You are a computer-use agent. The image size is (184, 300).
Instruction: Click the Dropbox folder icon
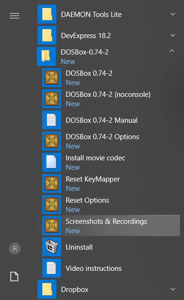47,289
